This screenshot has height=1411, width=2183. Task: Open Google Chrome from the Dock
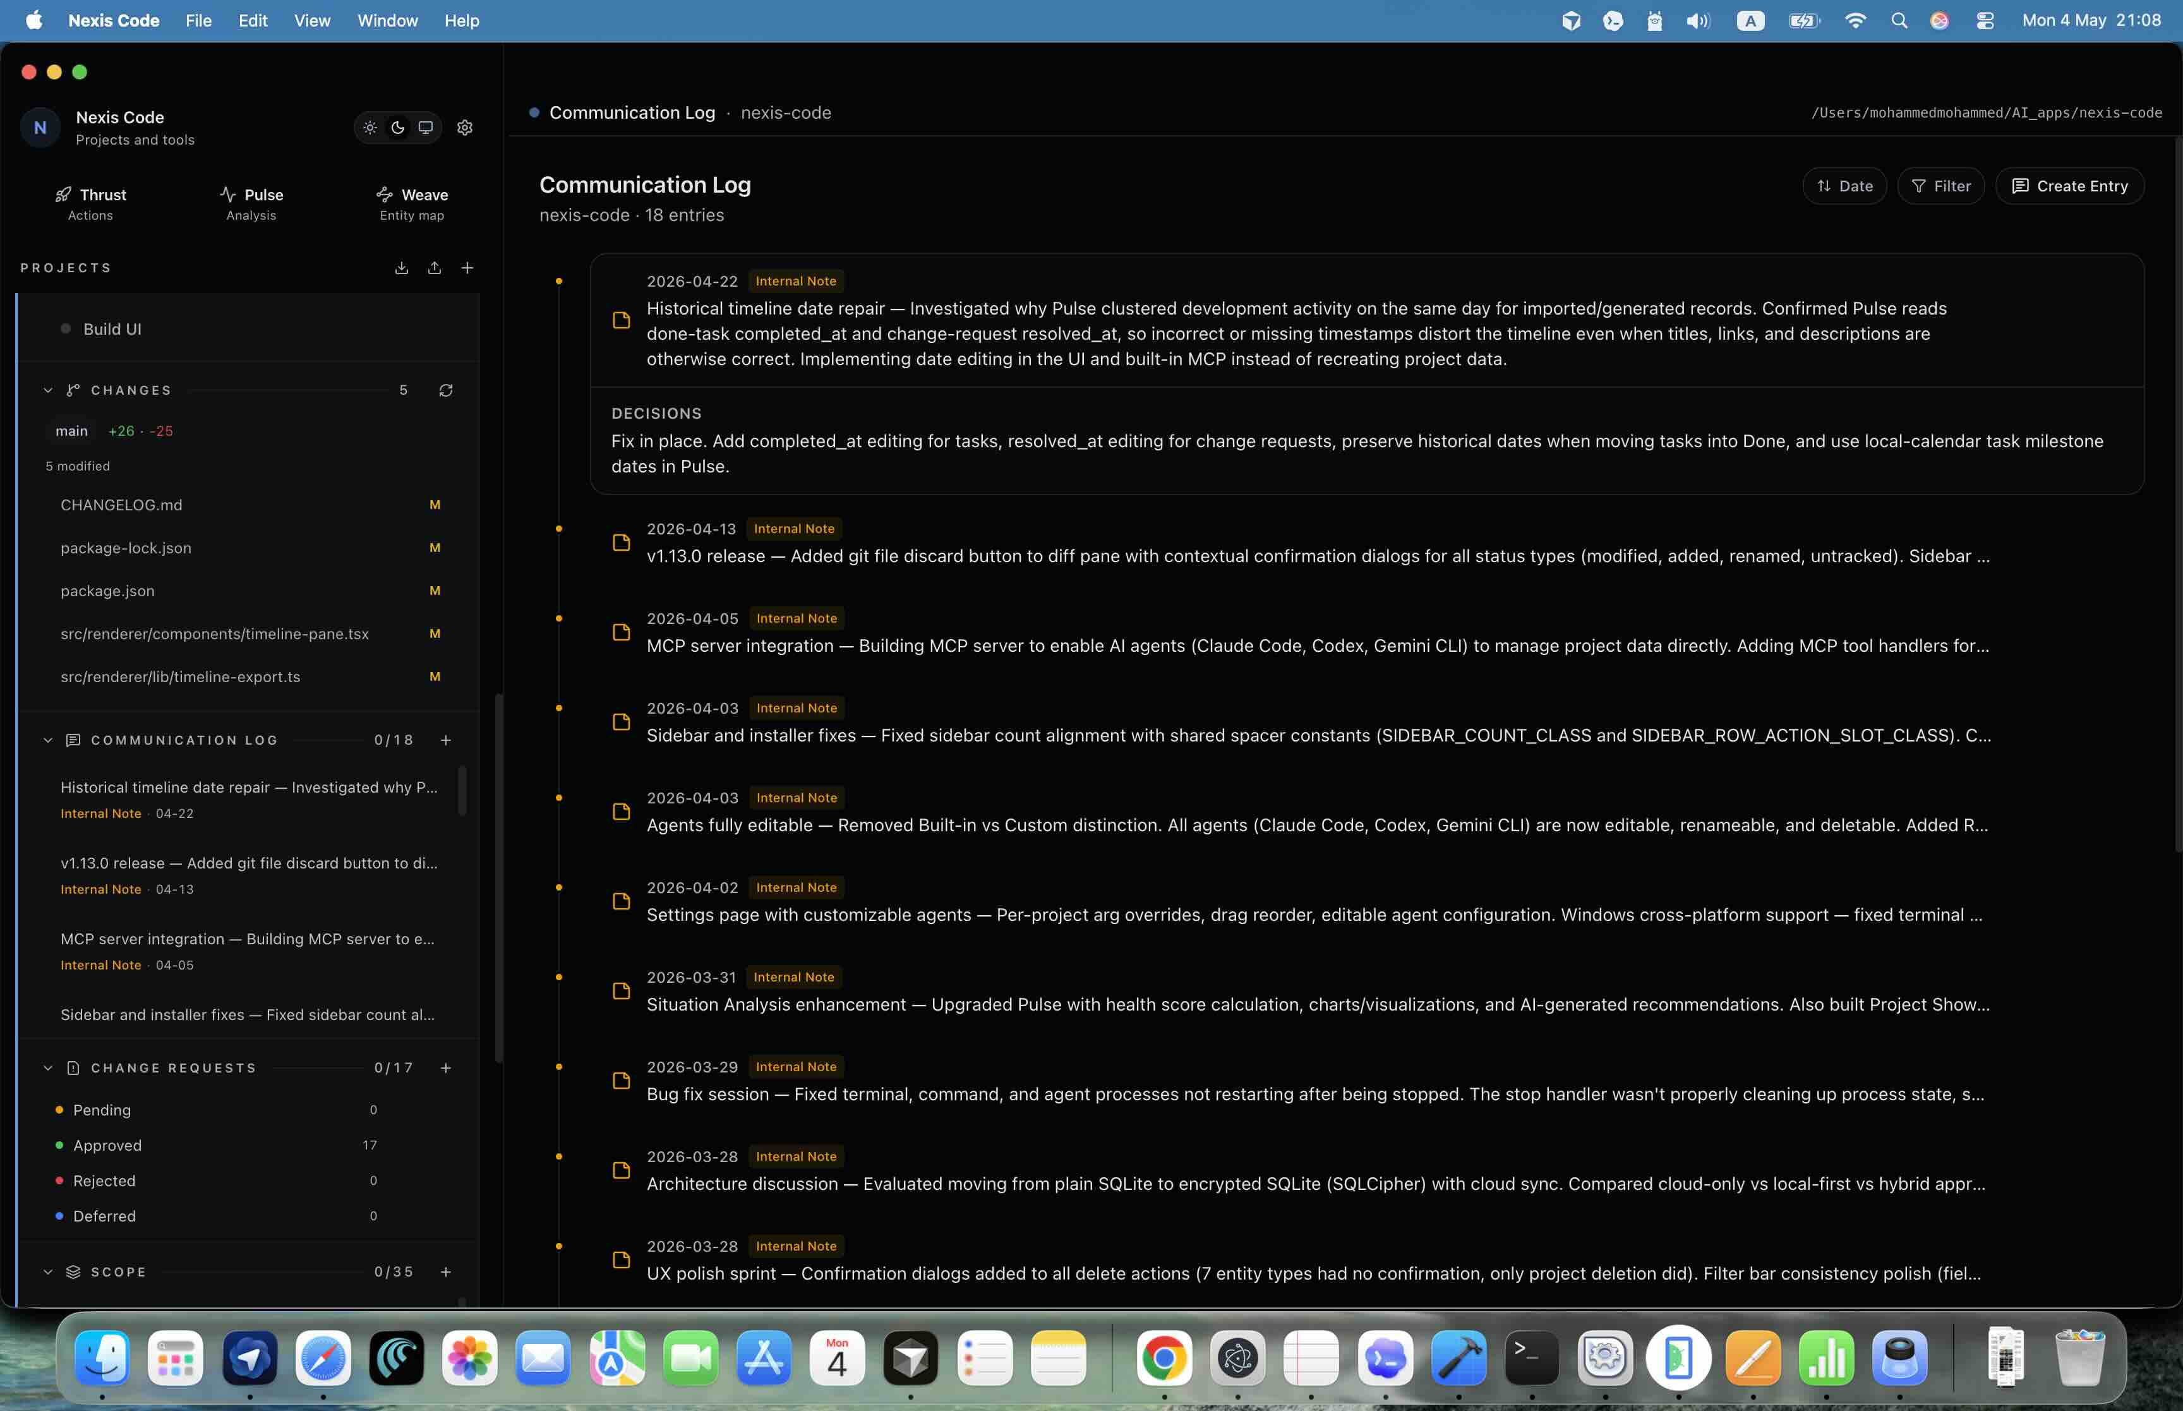point(1164,1358)
